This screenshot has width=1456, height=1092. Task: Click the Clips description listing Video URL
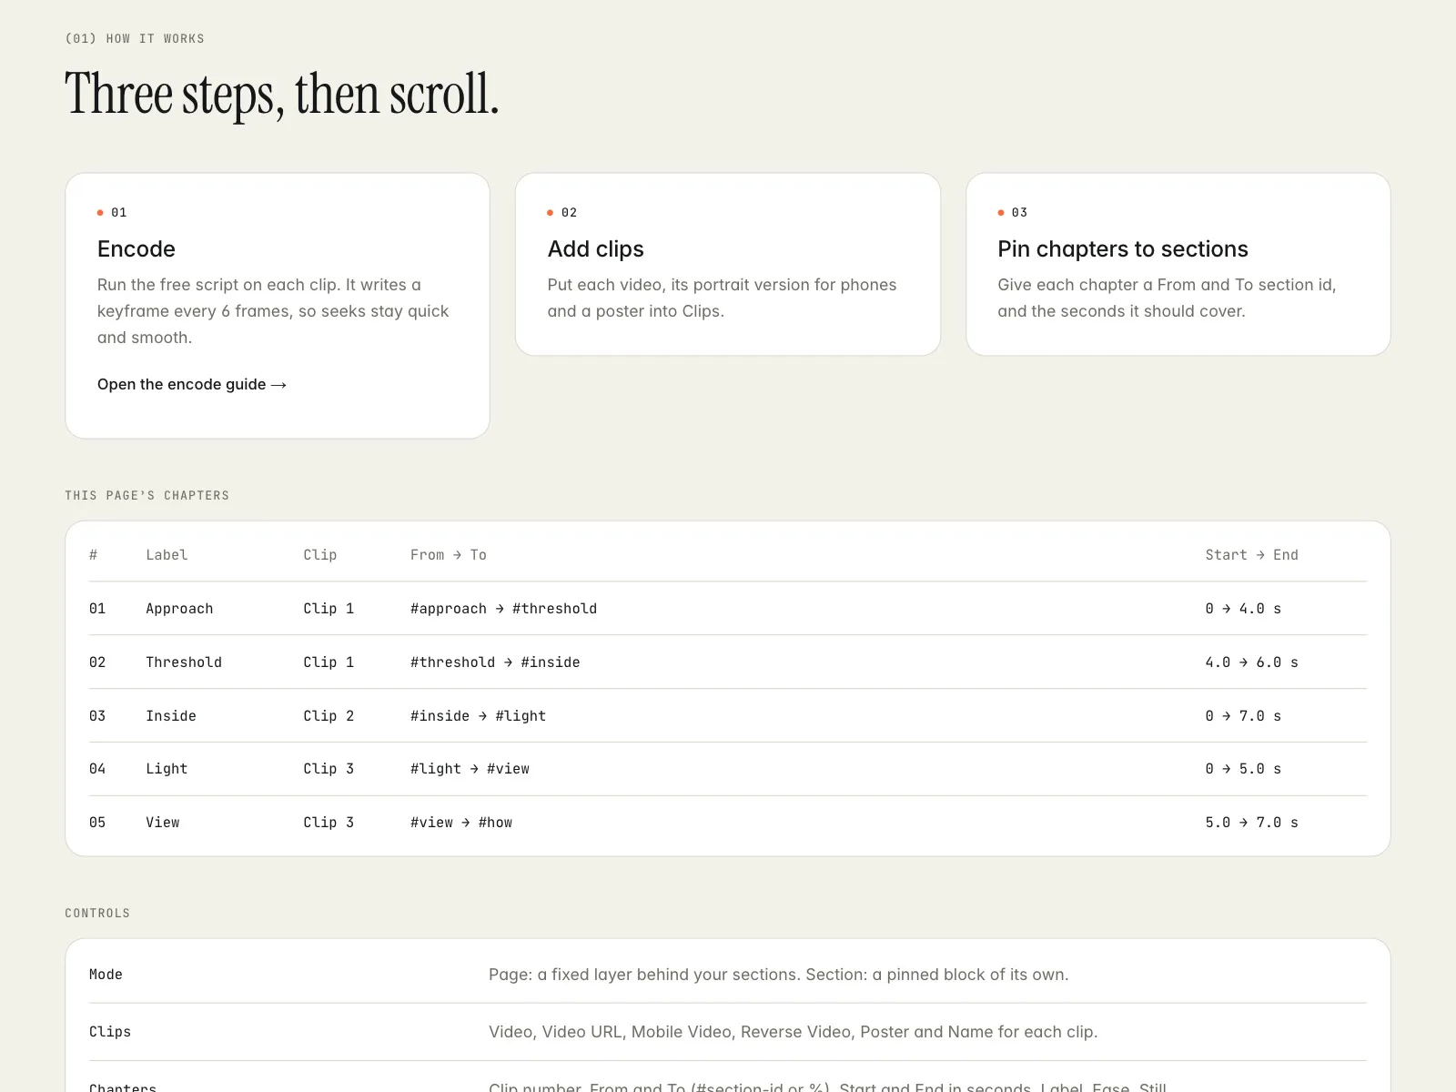(794, 1032)
